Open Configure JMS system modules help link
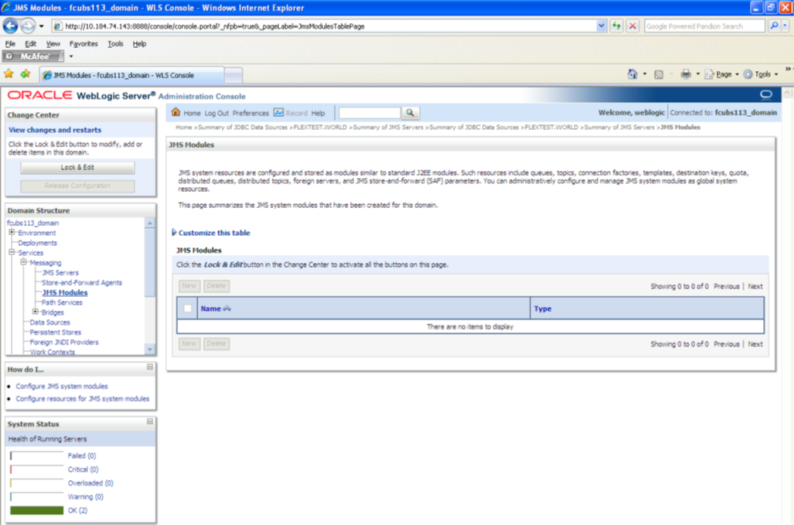794x525 pixels. click(62, 387)
